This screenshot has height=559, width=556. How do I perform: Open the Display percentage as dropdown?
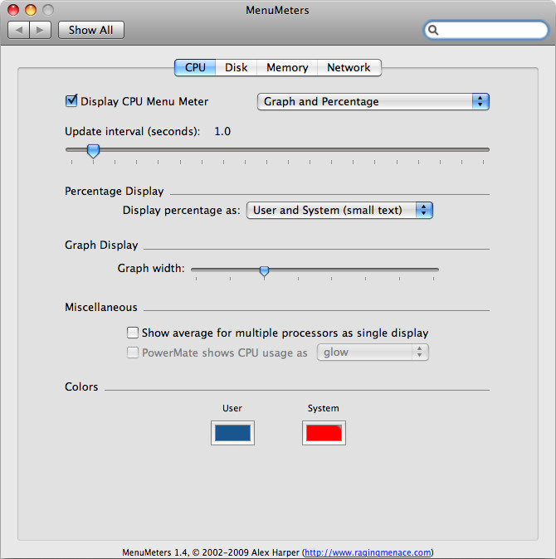tap(339, 210)
